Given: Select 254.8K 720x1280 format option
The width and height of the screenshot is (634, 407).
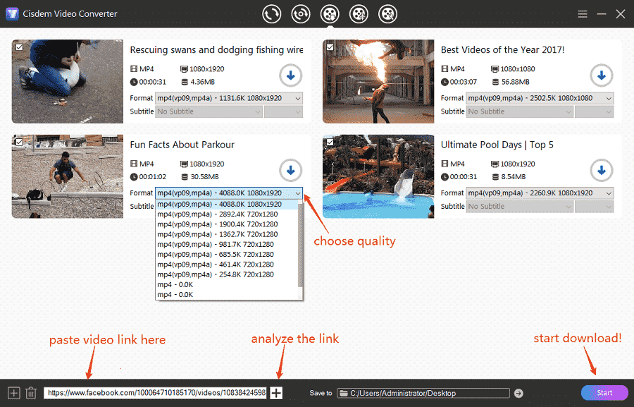Looking at the screenshot, I should tap(226, 274).
